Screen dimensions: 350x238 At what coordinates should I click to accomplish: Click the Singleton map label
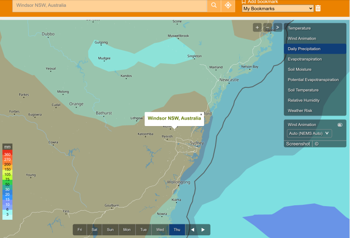pos(195,56)
